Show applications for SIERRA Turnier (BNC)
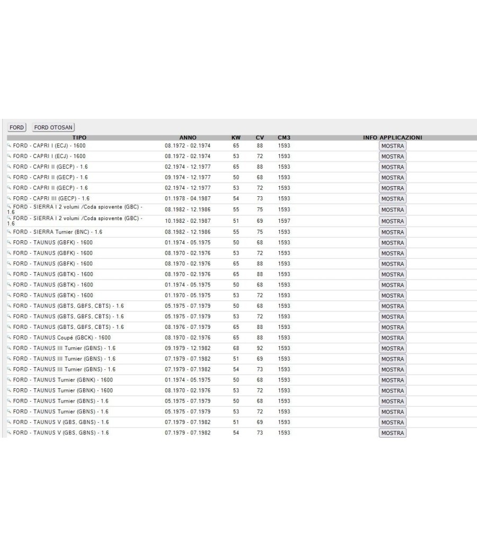The height and width of the screenshot is (557, 477). pyautogui.click(x=393, y=232)
